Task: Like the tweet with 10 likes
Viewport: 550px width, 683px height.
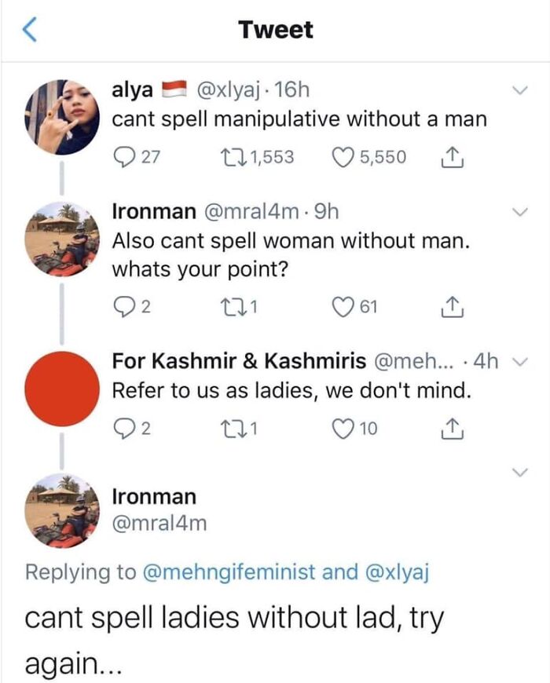Action: coord(345,427)
